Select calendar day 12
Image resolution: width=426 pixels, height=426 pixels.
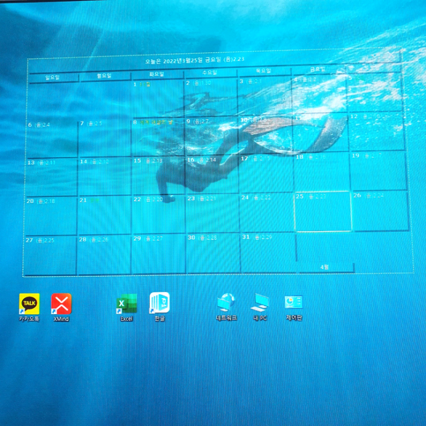[x=377, y=131]
